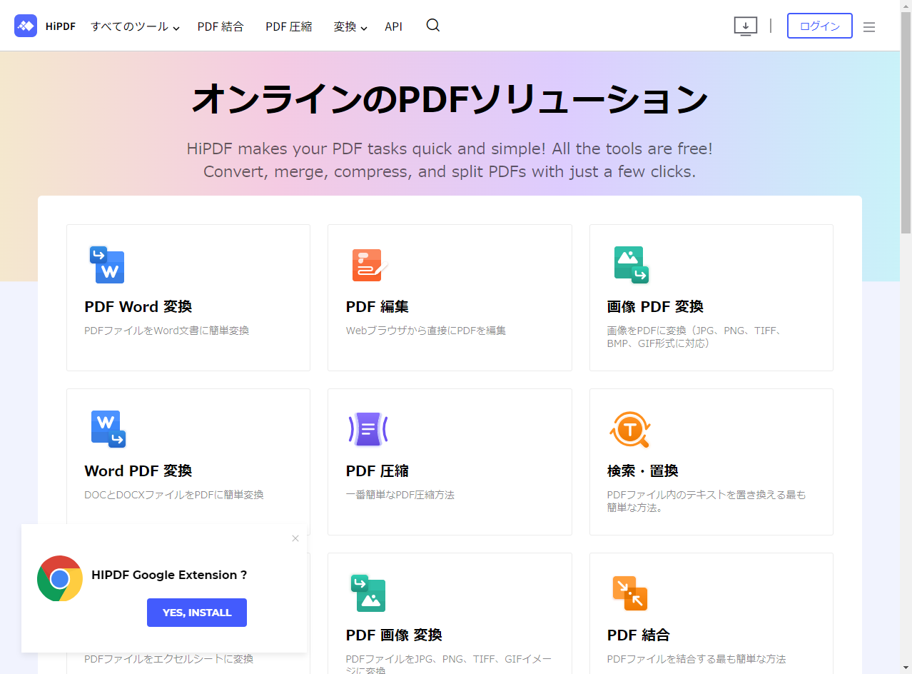This screenshot has height=674, width=912.
Task: Open PDF 圧縮 in navigation bar
Action: click(288, 27)
